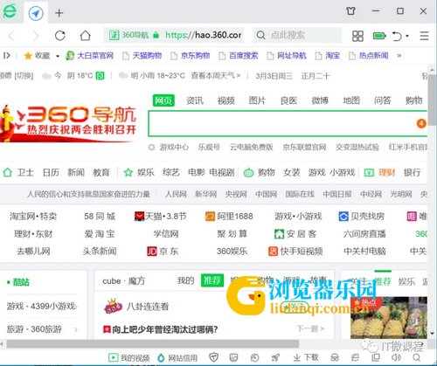Open the home page icon
Screen dimensions: 437x366
coord(86,36)
